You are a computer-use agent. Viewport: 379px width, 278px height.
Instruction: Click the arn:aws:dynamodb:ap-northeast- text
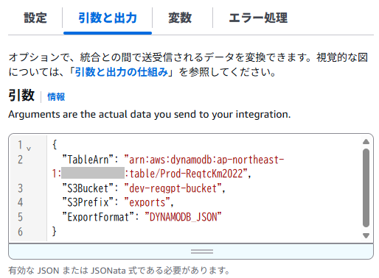[x=206, y=160]
